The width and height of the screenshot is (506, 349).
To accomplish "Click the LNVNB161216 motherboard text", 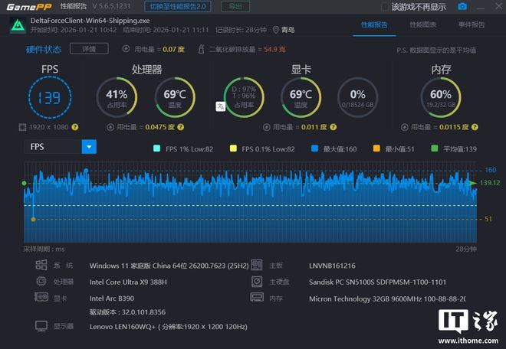I will (332, 266).
